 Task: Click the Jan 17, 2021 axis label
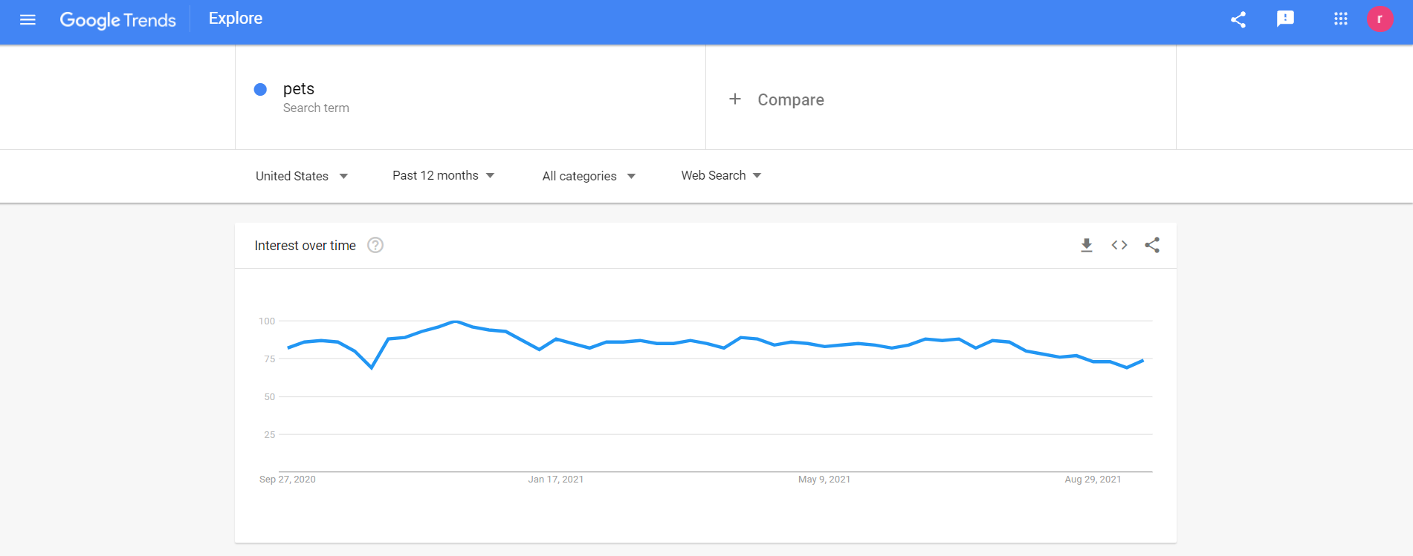click(555, 480)
